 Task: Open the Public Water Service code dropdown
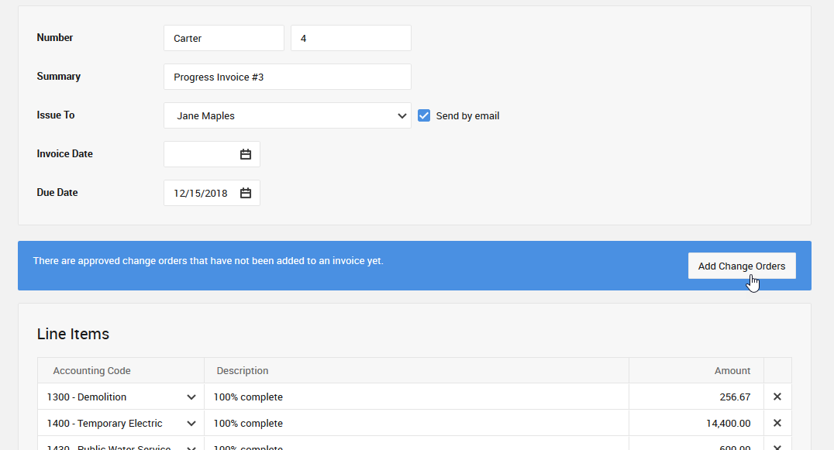[191, 447]
